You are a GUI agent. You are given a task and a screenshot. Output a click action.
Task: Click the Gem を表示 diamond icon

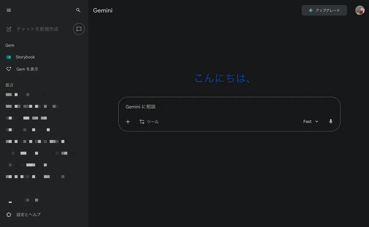[8, 69]
